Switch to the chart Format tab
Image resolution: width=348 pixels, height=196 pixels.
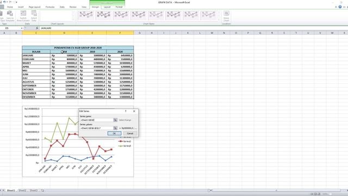pos(119,7)
